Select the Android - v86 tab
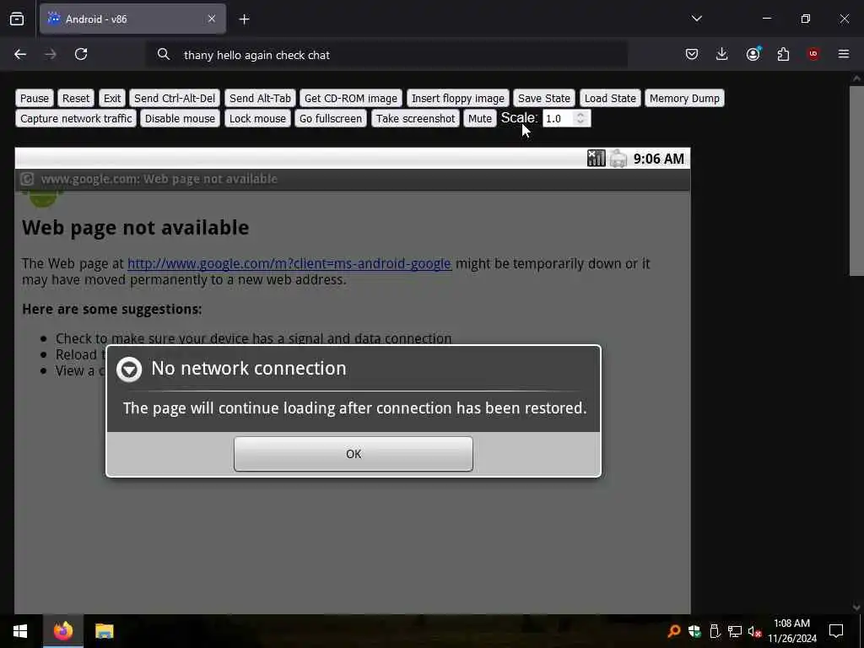 pos(132,19)
